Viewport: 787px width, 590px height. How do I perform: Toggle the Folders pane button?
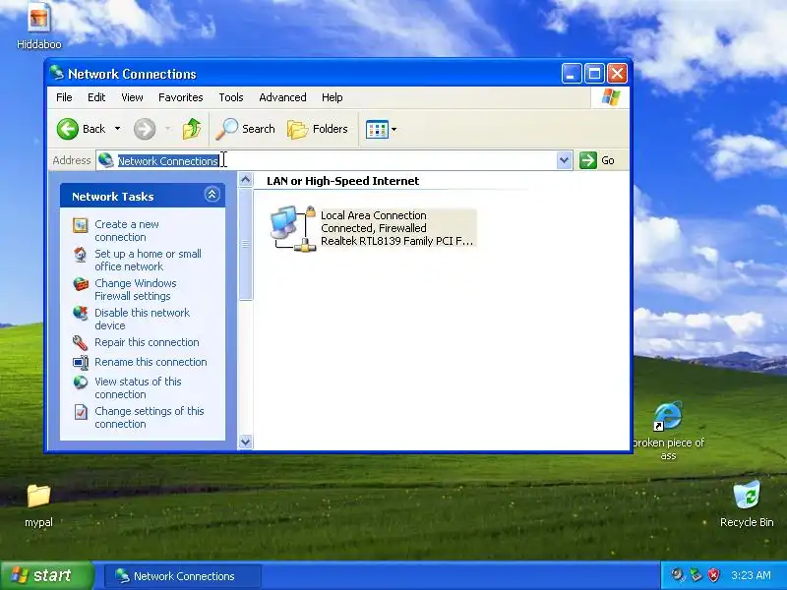tap(318, 129)
